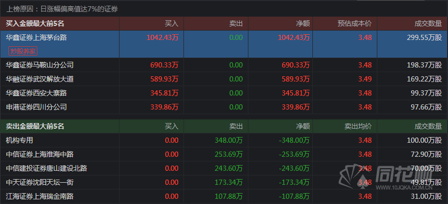Click the -253.69万 net amount cell
Viewport: 448px width, 204px height.
(x=294, y=154)
